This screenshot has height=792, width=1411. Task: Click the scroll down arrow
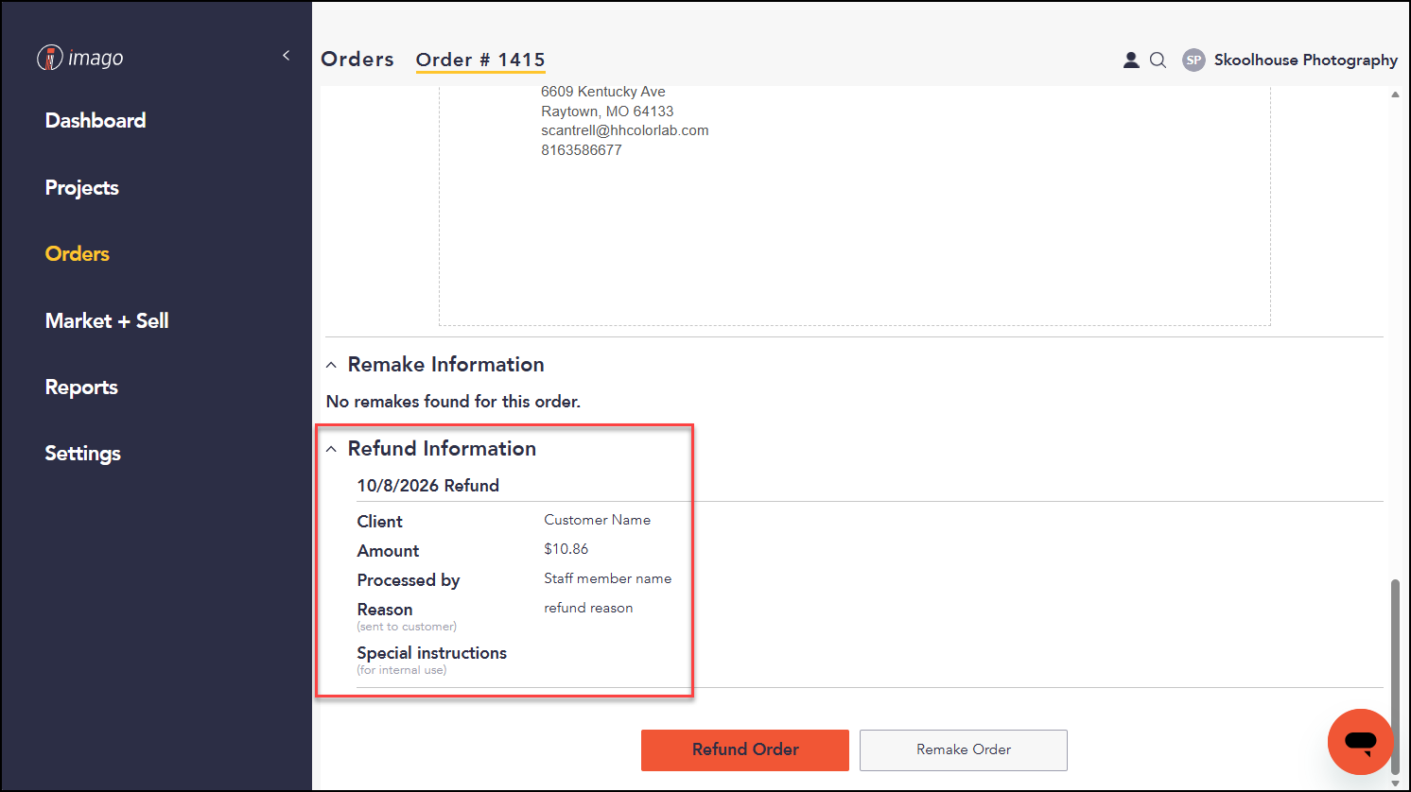pos(1395,783)
